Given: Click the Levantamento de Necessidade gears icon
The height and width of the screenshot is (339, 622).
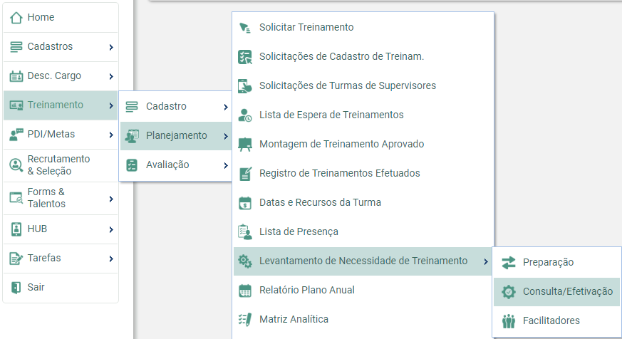Looking at the screenshot, I should 245,261.
